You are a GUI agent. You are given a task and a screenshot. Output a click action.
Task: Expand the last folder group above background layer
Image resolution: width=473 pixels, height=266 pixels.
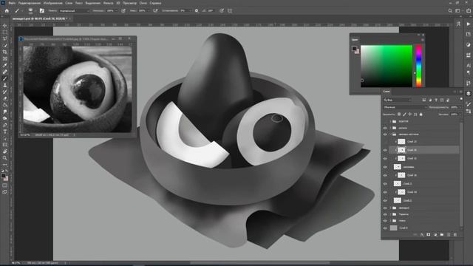click(390, 221)
